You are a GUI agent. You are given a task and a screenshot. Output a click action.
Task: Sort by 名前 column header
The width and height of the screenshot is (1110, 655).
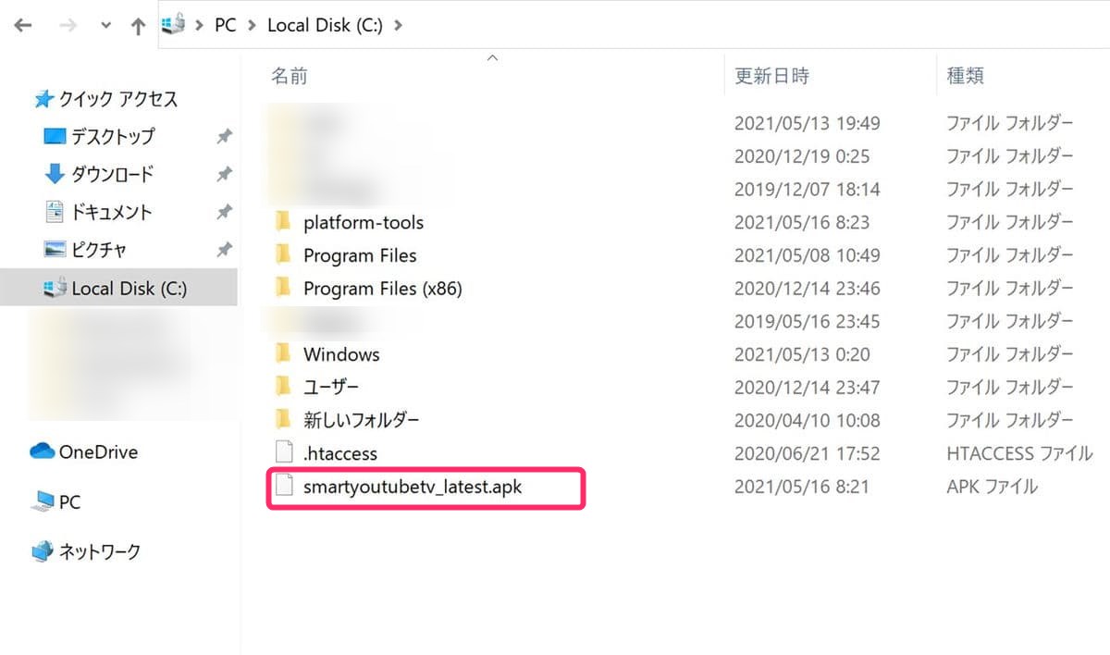pyautogui.click(x=289, y=77)
